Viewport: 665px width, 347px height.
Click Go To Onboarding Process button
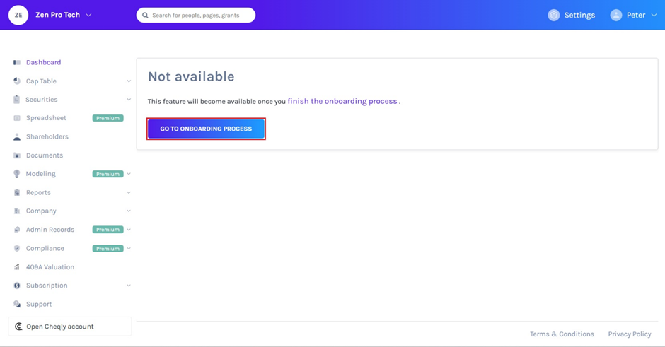click(206, 129)
